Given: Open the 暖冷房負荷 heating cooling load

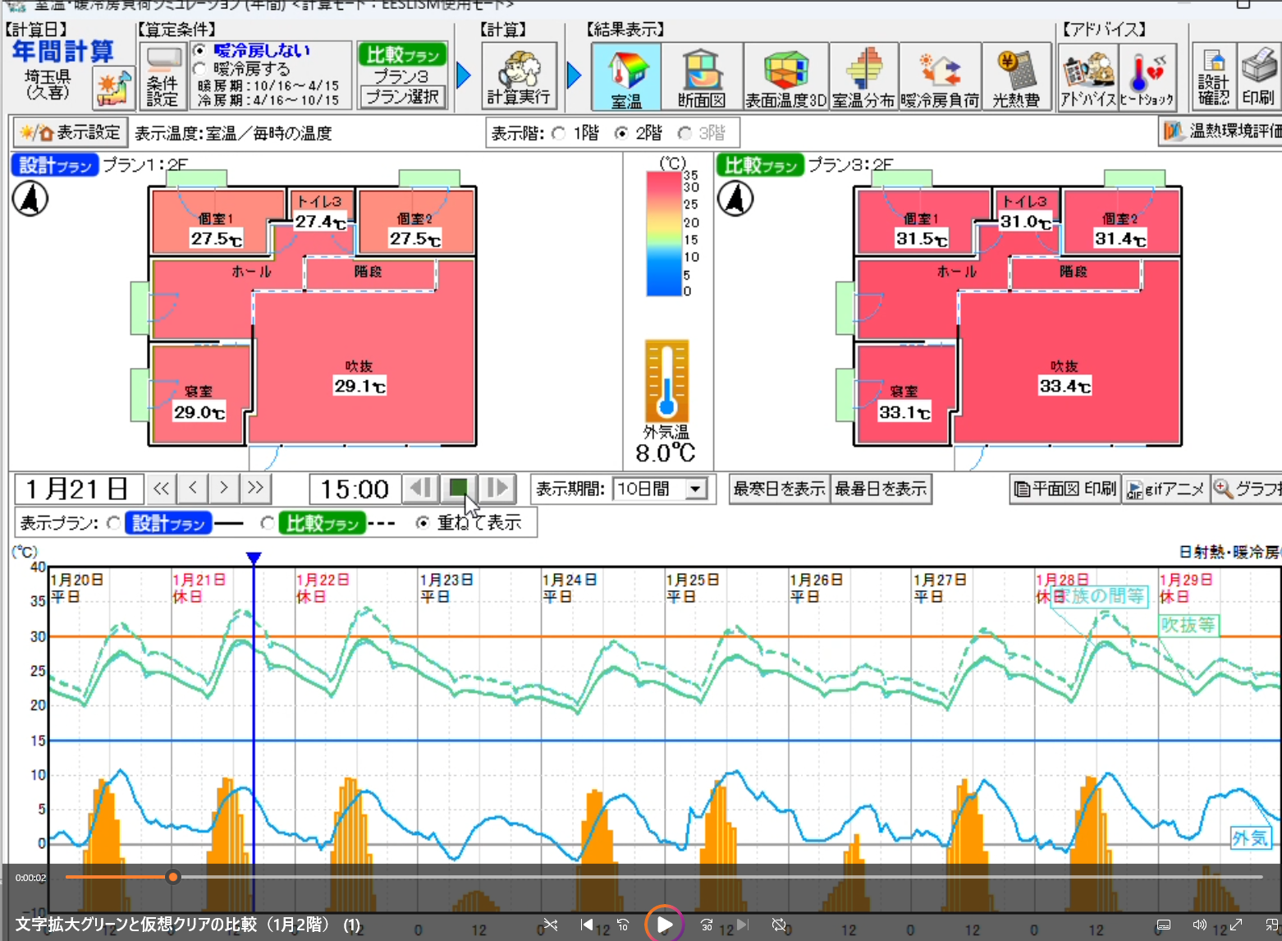Looking at the screenshot, I should 940,77.
